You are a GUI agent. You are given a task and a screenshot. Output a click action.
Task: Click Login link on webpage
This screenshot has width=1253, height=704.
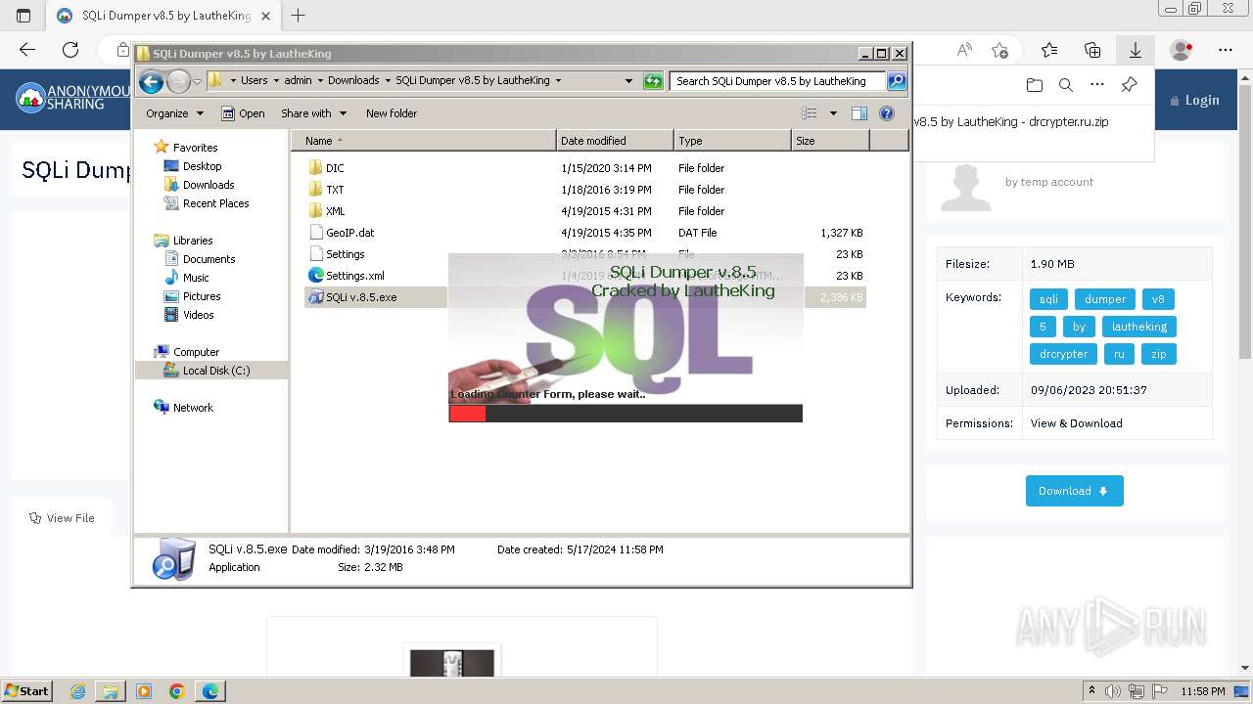pyautogui.click(x=1194, y=100)
